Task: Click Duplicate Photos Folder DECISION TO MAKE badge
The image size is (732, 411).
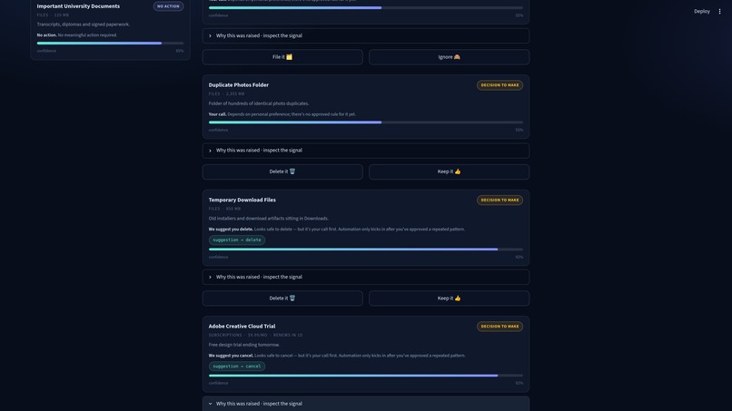Action: [500, 85]
